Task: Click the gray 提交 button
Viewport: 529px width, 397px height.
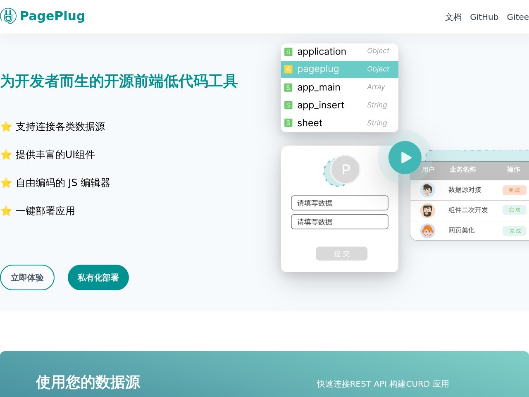Action: pyautogui.click(x=341, y=254)
